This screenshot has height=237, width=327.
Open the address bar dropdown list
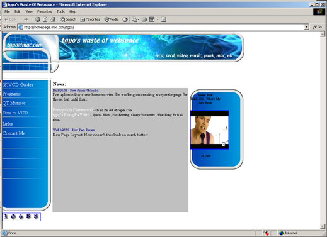pyautogui.click(x=307, y=27)
